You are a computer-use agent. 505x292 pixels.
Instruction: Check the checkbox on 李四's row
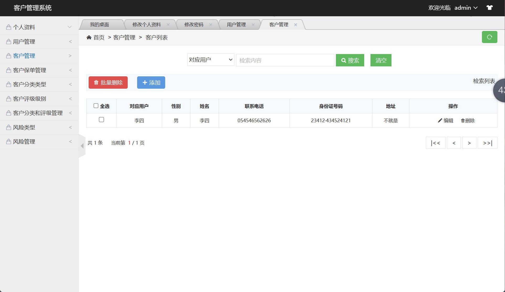pyautogui.click(x=101, y=120)
